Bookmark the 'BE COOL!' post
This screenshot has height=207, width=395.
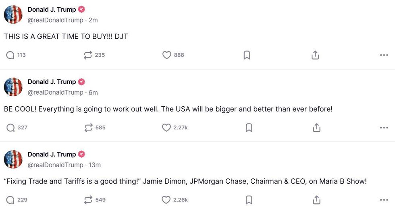pos(249,128)
